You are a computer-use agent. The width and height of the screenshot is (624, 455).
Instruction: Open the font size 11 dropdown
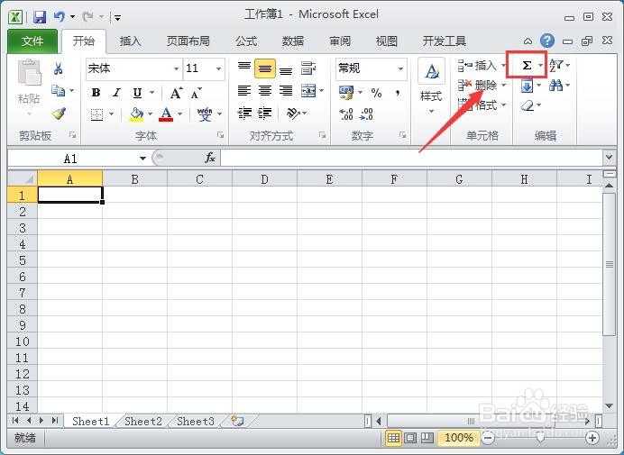pos(218,68)
